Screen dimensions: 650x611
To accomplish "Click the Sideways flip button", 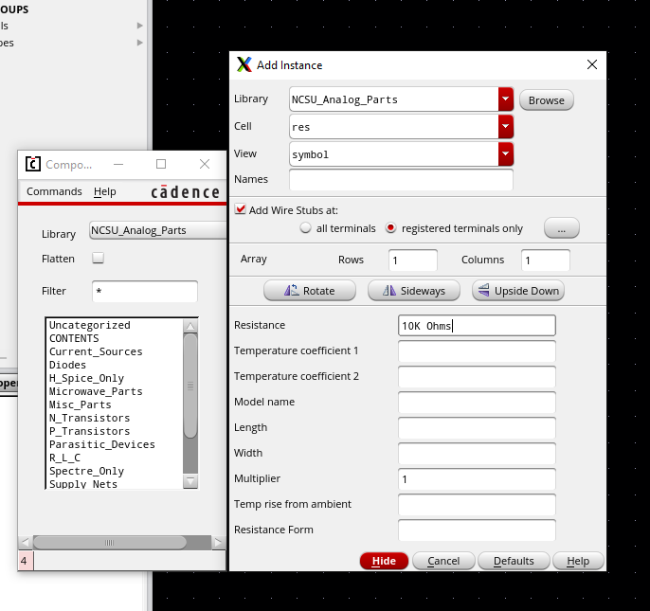I will point(413,291).
